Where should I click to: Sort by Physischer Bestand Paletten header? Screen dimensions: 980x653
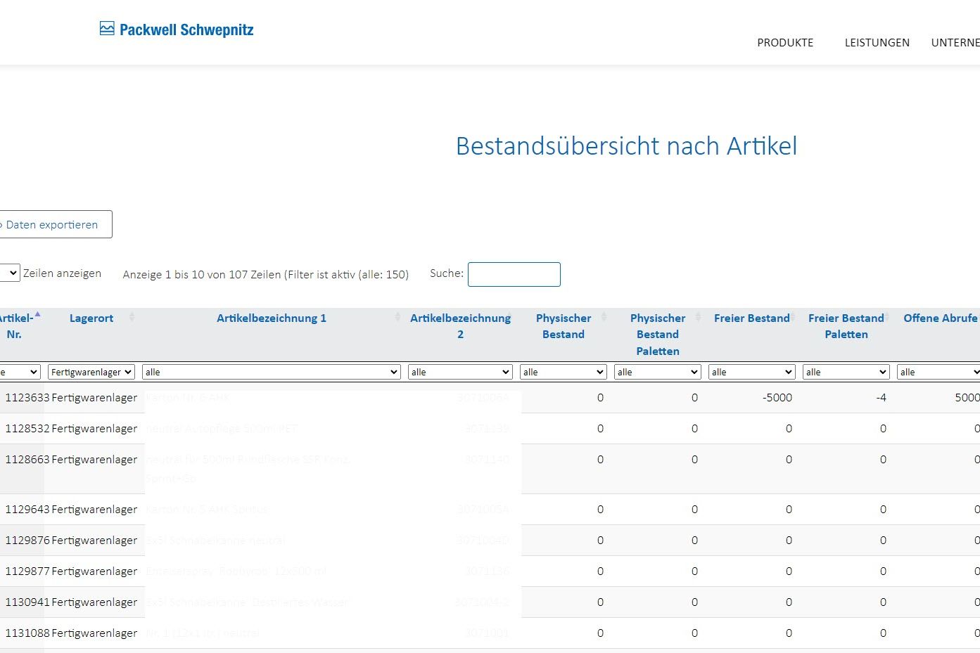point(657,335)
